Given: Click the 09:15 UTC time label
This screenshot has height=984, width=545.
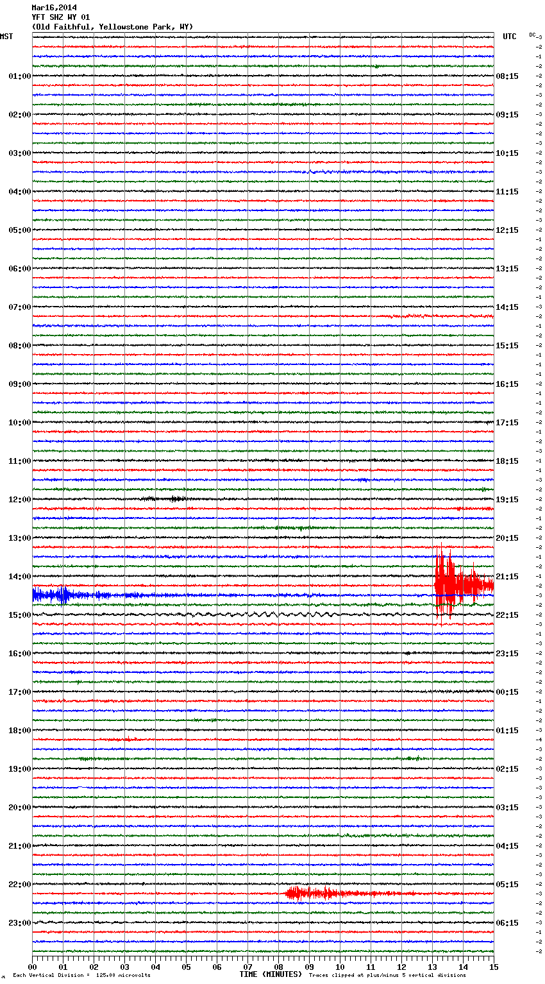Looking at the screenshot, I should click(507, 115).
